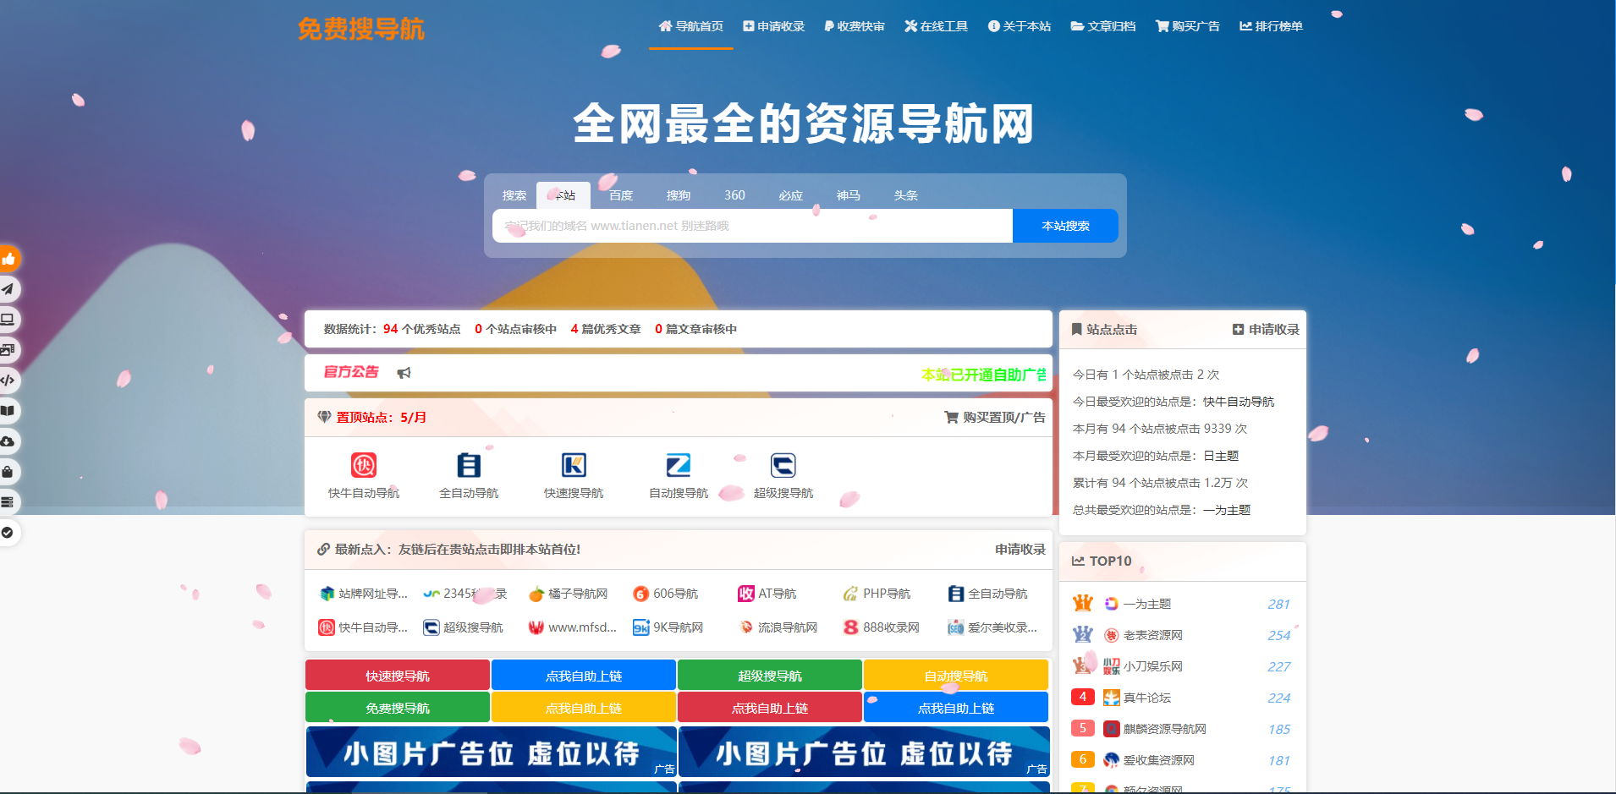Open the laptop icon in left sidebar
The image size is (1616, 794).
pyautogui.click(x=10, y=320)
